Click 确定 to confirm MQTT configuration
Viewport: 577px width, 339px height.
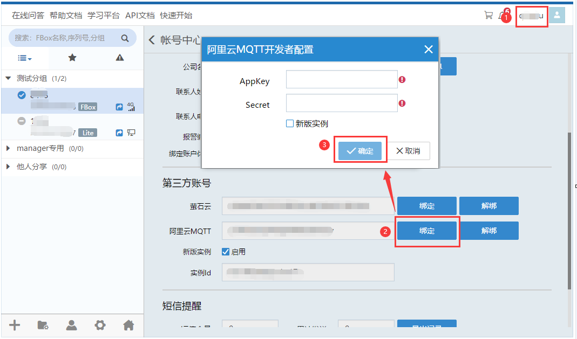(360, 151)
